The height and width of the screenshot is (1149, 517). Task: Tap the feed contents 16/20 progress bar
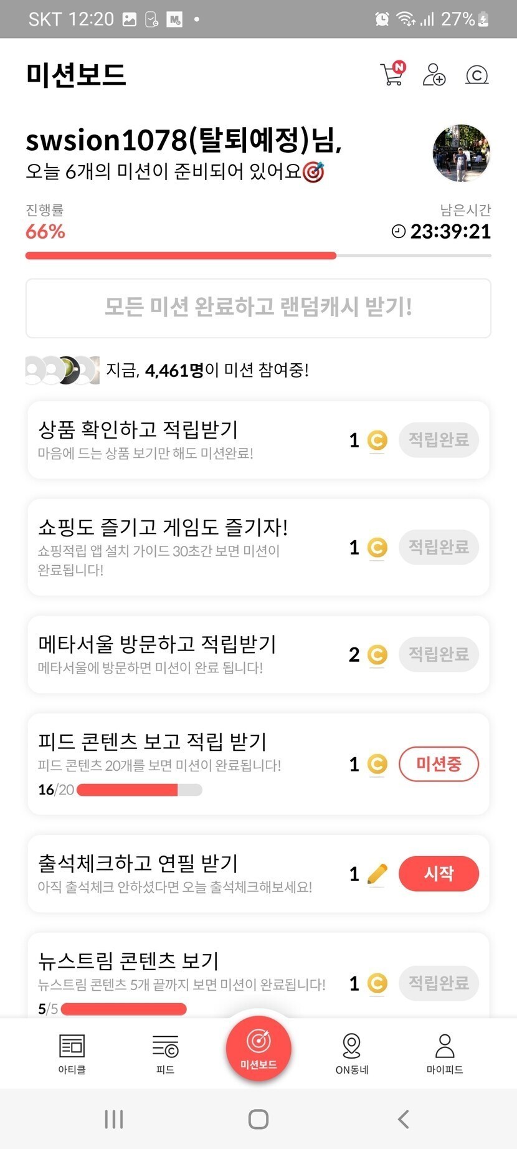point(140,790)
